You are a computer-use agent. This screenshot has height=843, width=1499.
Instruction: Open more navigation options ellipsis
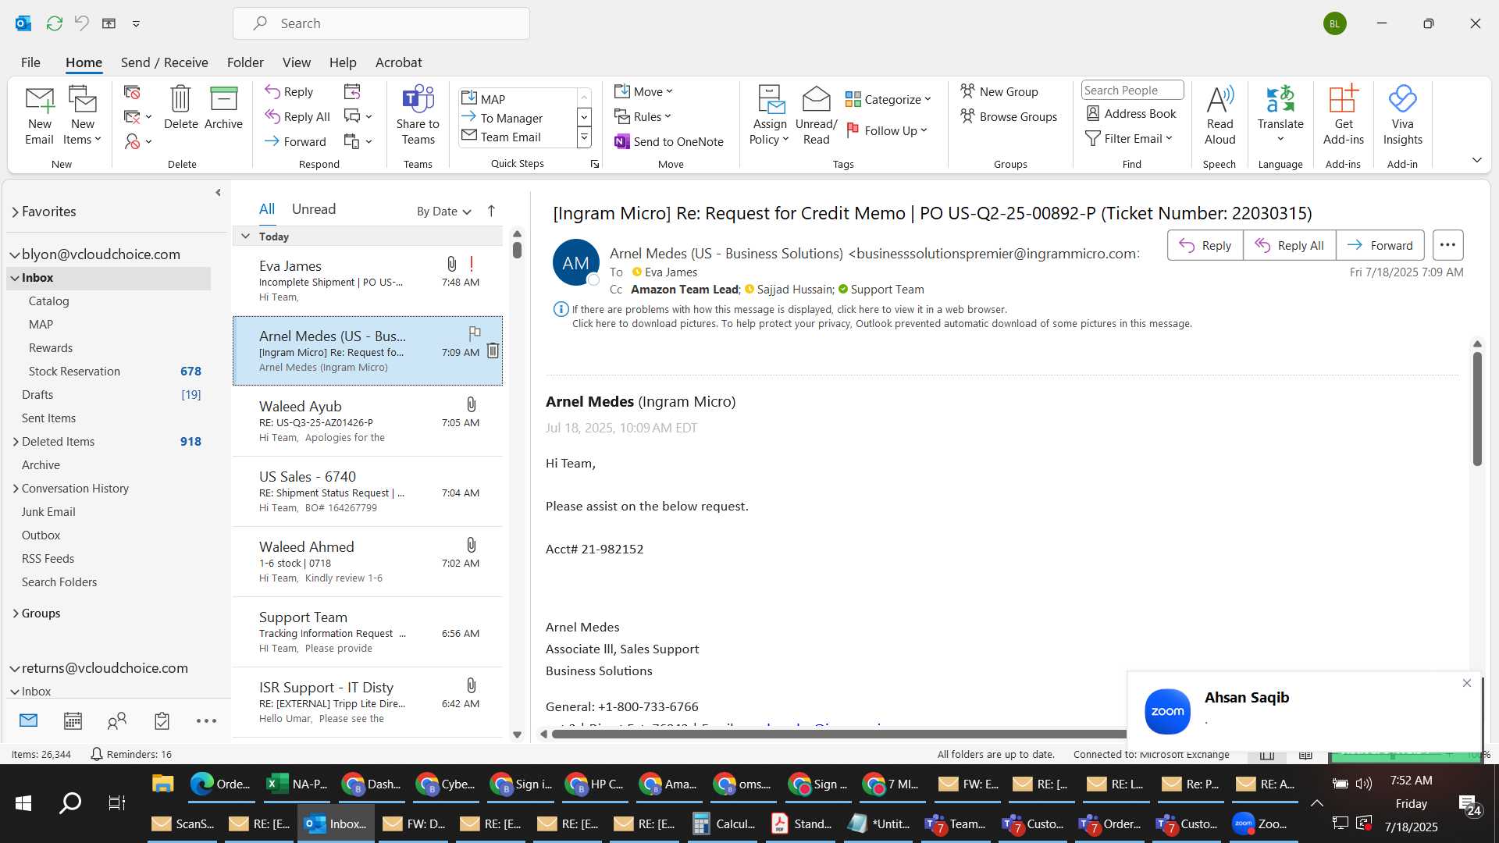[x=206, y=721]
